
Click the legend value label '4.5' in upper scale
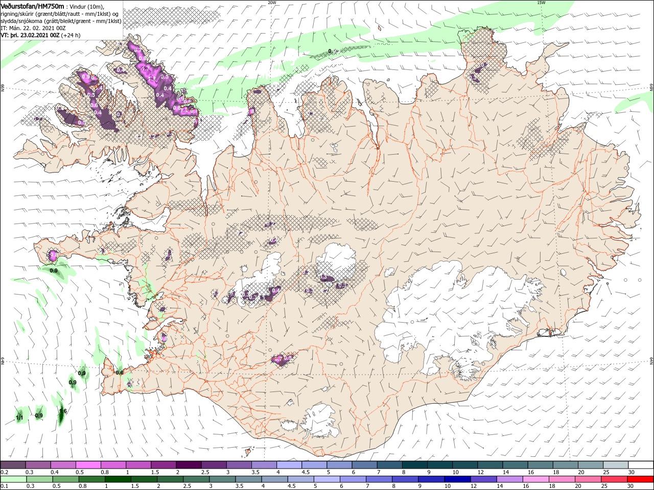coord(306,473)
